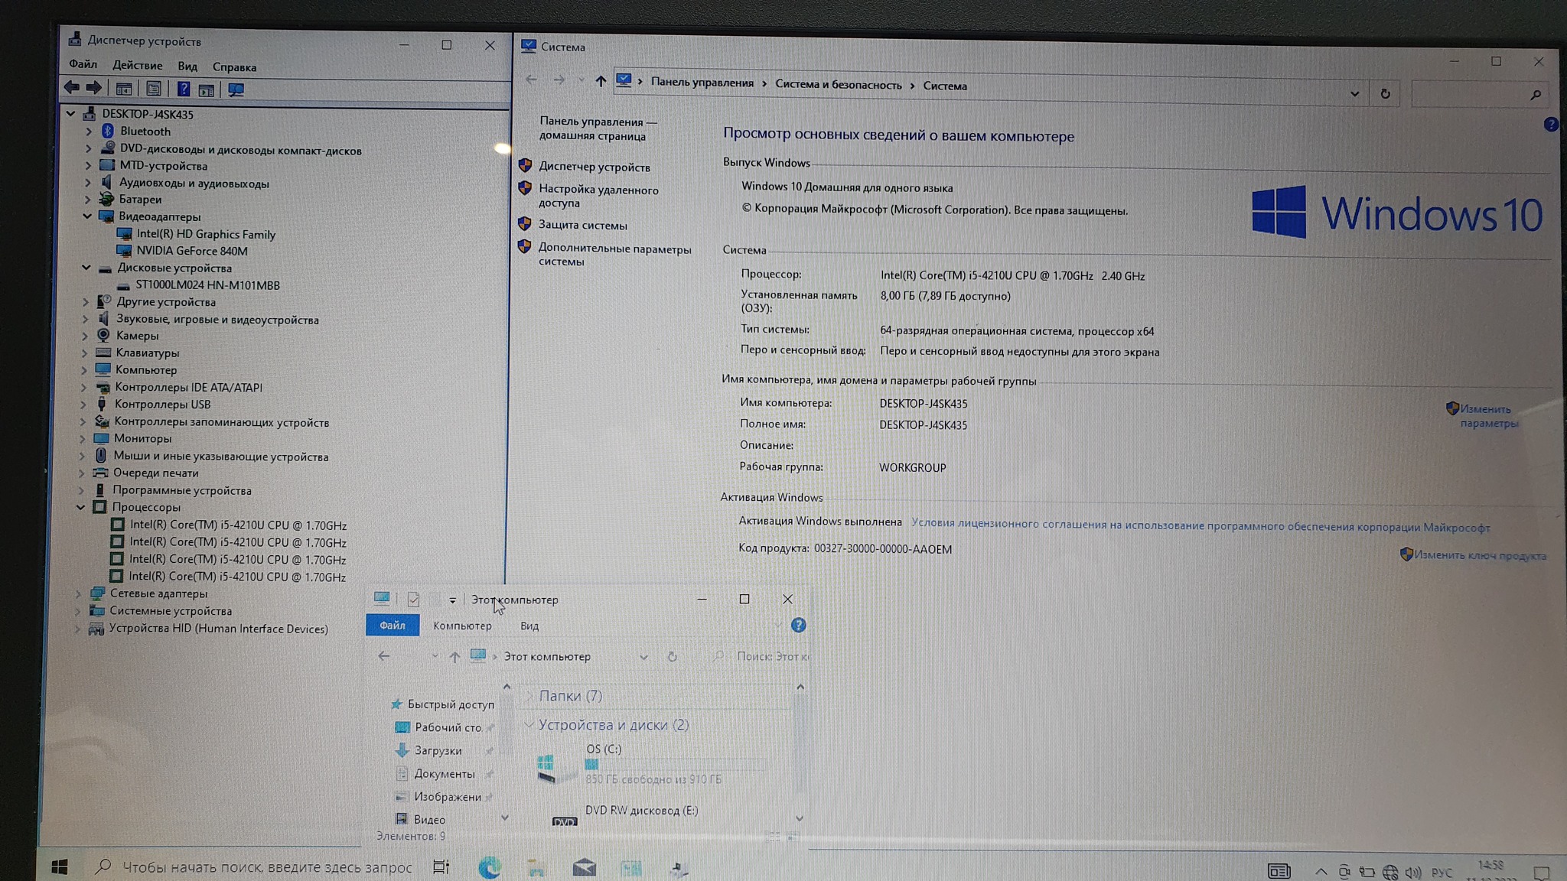Click the back arrow in Device Manager toolbar
The width and height of the screenshot is (1567, 881).
pyautogui.click(x=72, y=88)
